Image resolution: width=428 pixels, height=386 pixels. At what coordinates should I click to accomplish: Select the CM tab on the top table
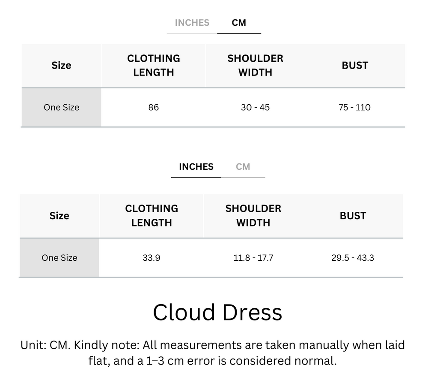(239, 23)
